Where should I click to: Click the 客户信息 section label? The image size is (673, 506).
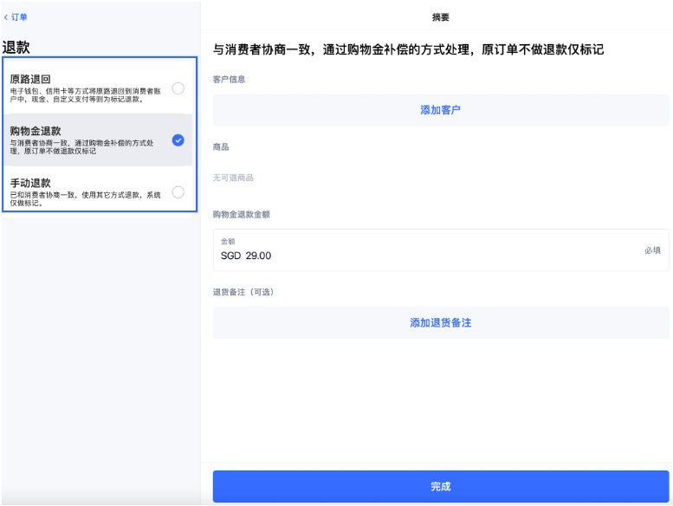[x=230, y=79]
